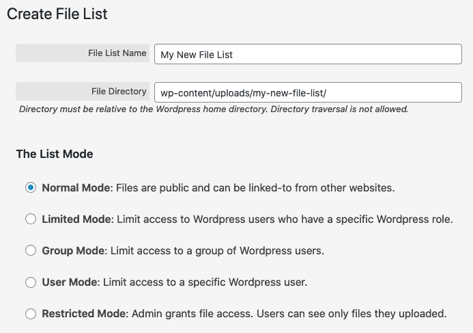The height and width of the screenshot is (333, 473).
Task: Pick the User Mode radio button
Action: (31, 282)
